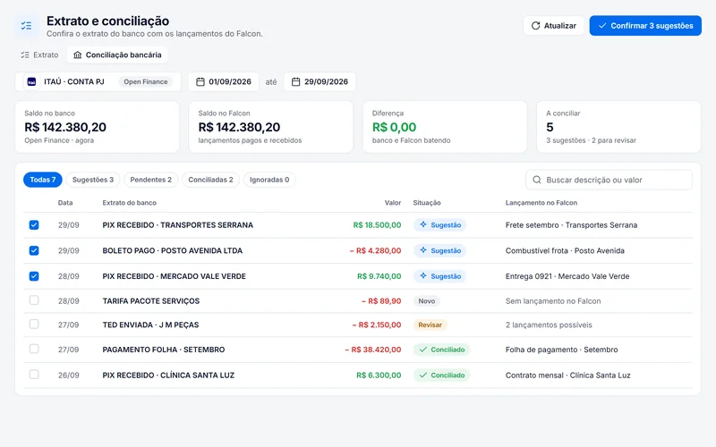Click the check icon in Clínica Santa Luz Conciliado badge
716x447 pixels.
[x=423, y=375]
